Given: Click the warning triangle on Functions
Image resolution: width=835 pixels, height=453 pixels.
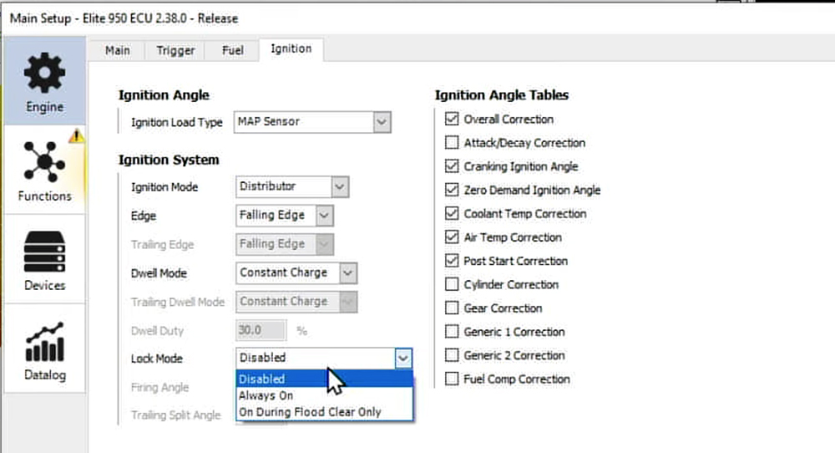Looking at the screenshot, I should point(76,136).
